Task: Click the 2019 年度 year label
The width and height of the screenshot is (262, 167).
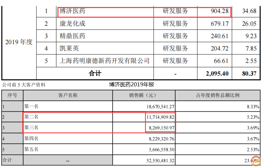Action: tap(19, 42)
